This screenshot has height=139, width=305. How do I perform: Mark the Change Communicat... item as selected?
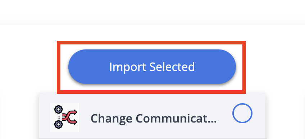click(x=242, y=113)
